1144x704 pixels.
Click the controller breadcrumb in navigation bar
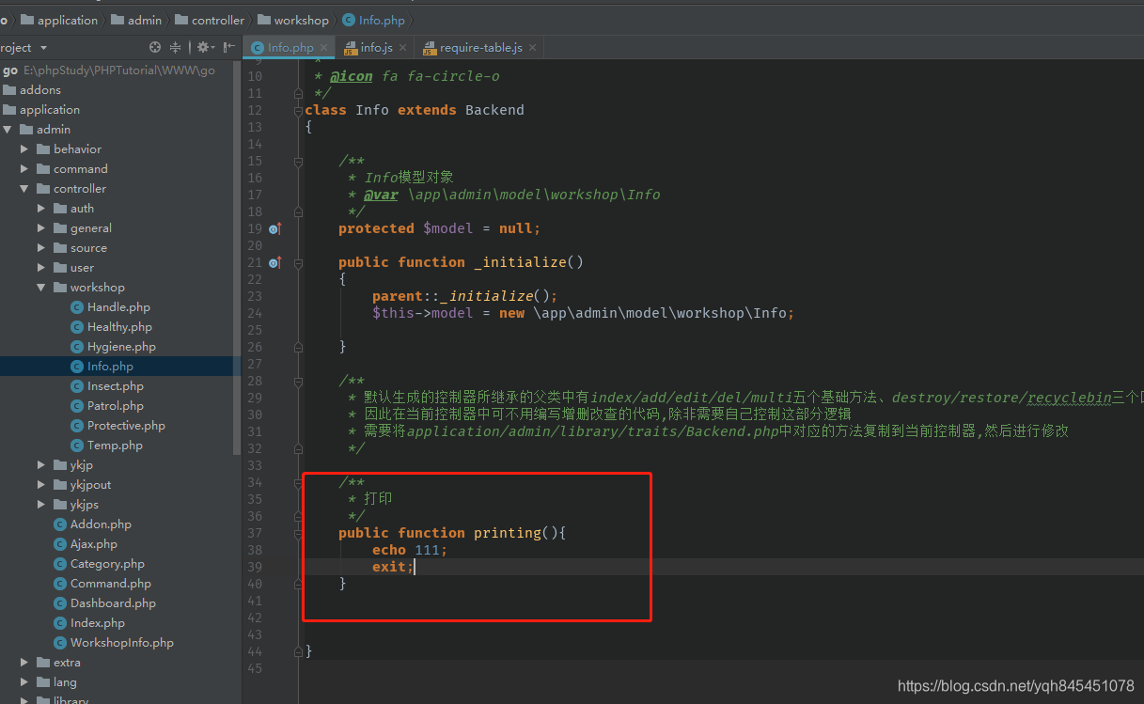tap(217, 20)
